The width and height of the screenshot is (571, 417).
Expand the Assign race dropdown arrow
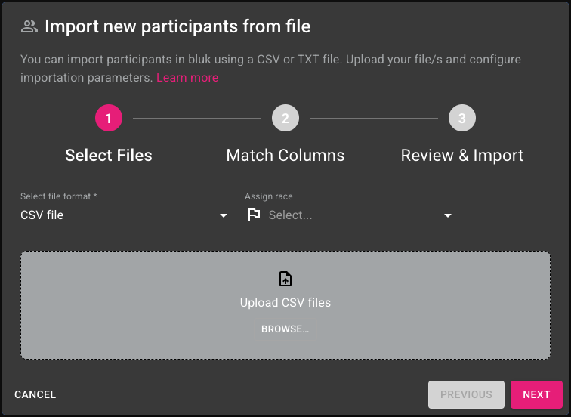[448, 216]
